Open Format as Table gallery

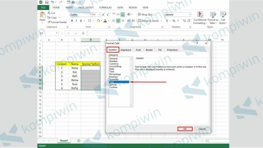[213, 18]
